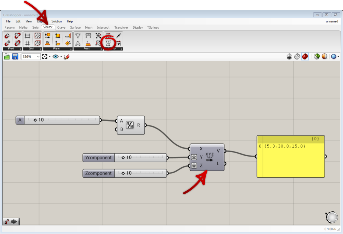
Task: Switch to the Curve tab
Action: [x=61, y=27]
